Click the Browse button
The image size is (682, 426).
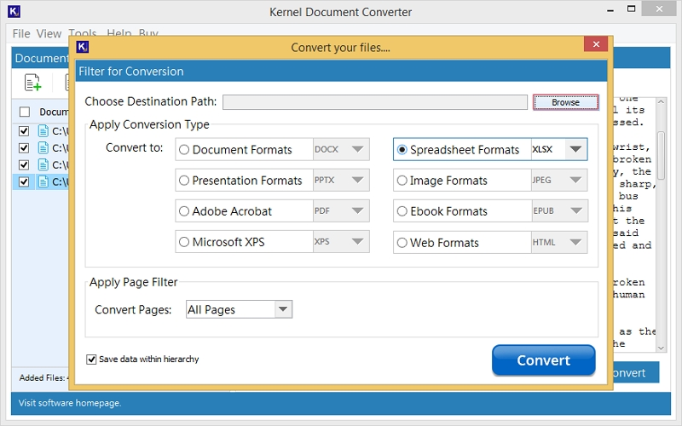565,102
